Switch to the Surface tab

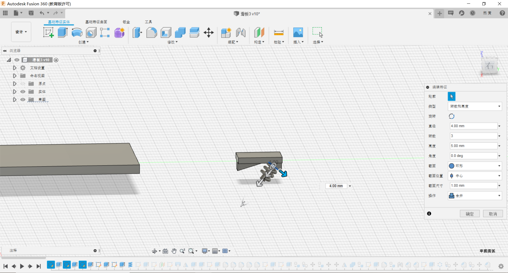pos(96,22)
